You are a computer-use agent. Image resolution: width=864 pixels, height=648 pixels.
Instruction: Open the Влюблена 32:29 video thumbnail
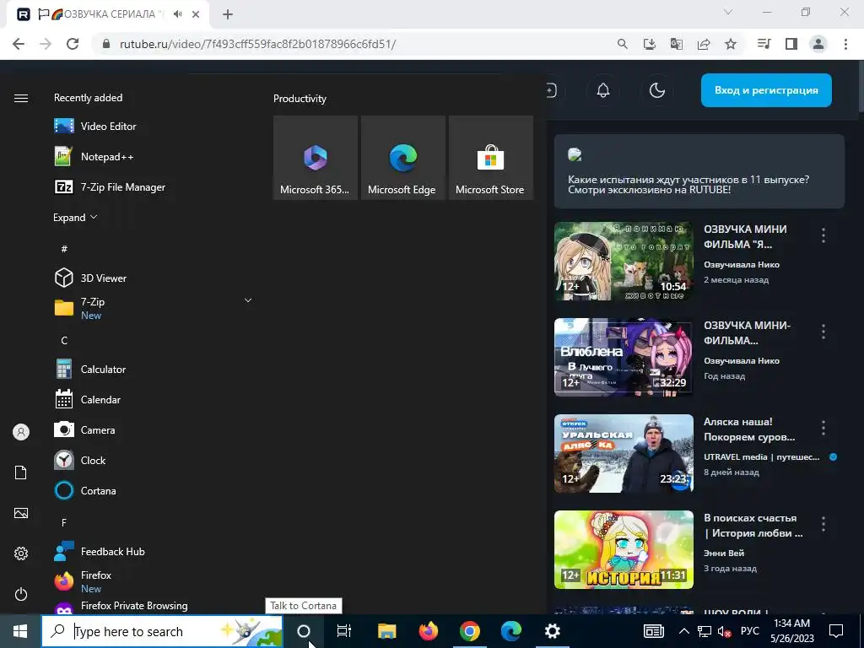click(624, 357)
